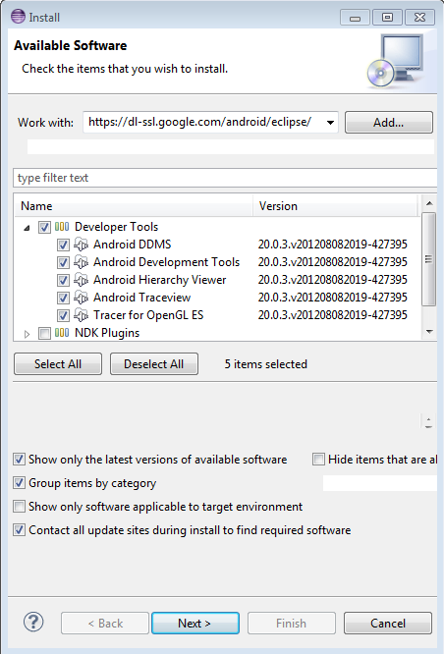
Task: Click the Android Development Tools plugin icon
Action: (x=81, y=262)
